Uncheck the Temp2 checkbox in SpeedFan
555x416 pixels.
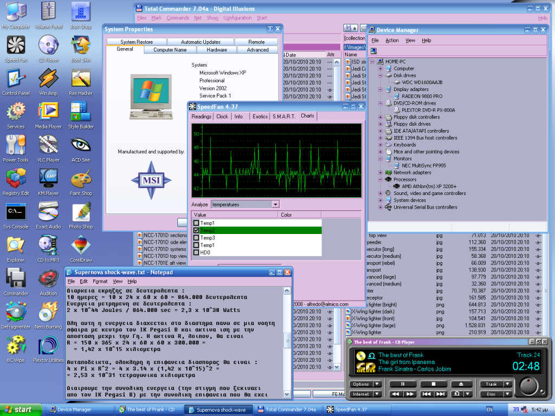196,230
